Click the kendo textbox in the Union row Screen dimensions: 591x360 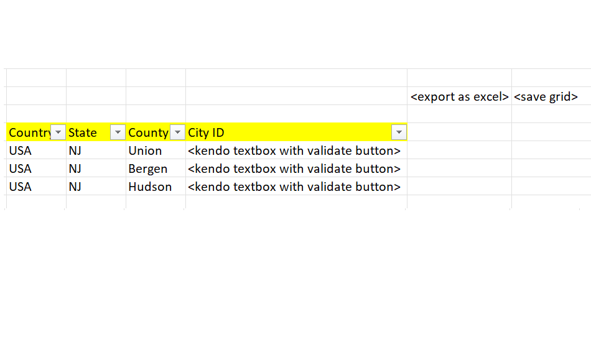tap(294, 150)
